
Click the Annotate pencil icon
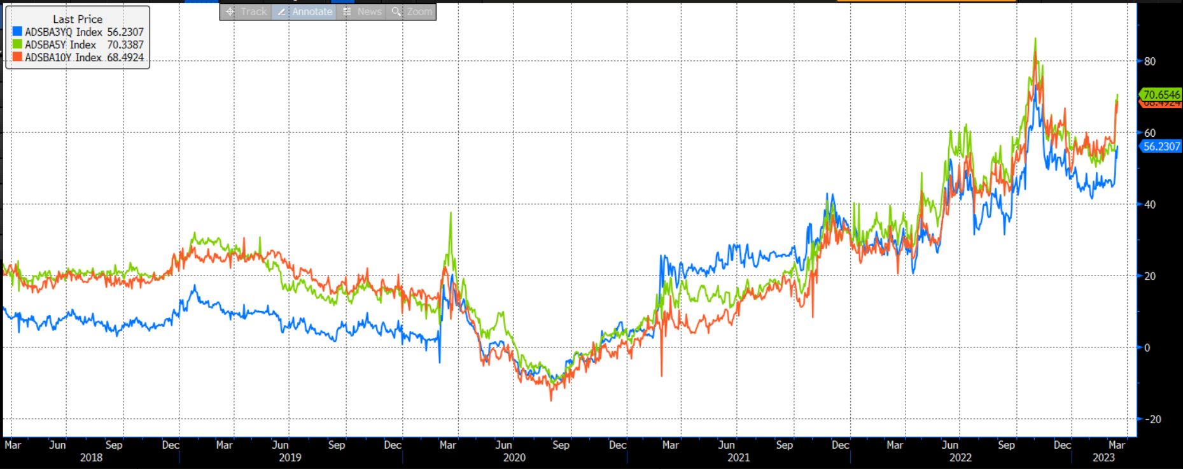click(281, 11)
